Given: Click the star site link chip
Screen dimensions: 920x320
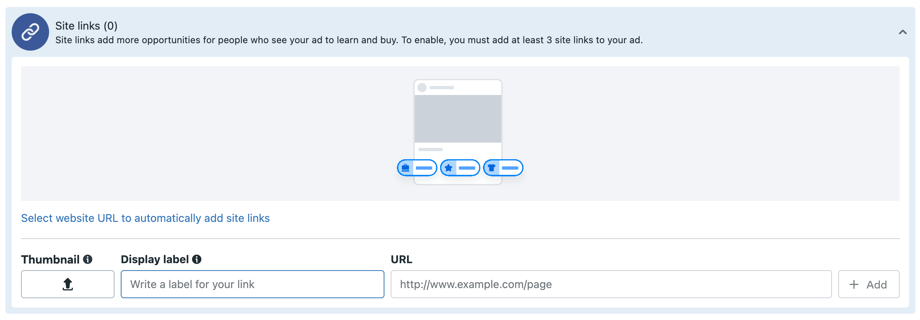Looking at the screenshot, I should 460,168.
